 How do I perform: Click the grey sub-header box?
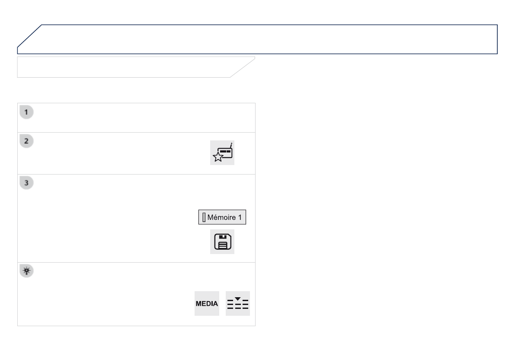point(125,67)
